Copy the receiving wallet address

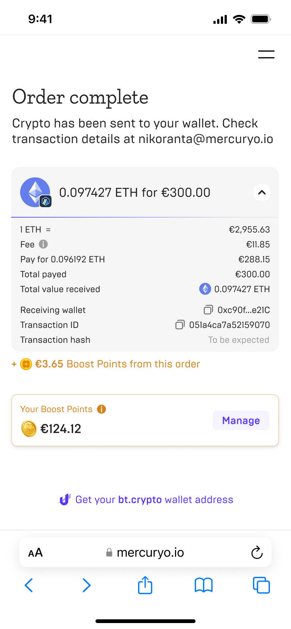(x=208, y=310)
